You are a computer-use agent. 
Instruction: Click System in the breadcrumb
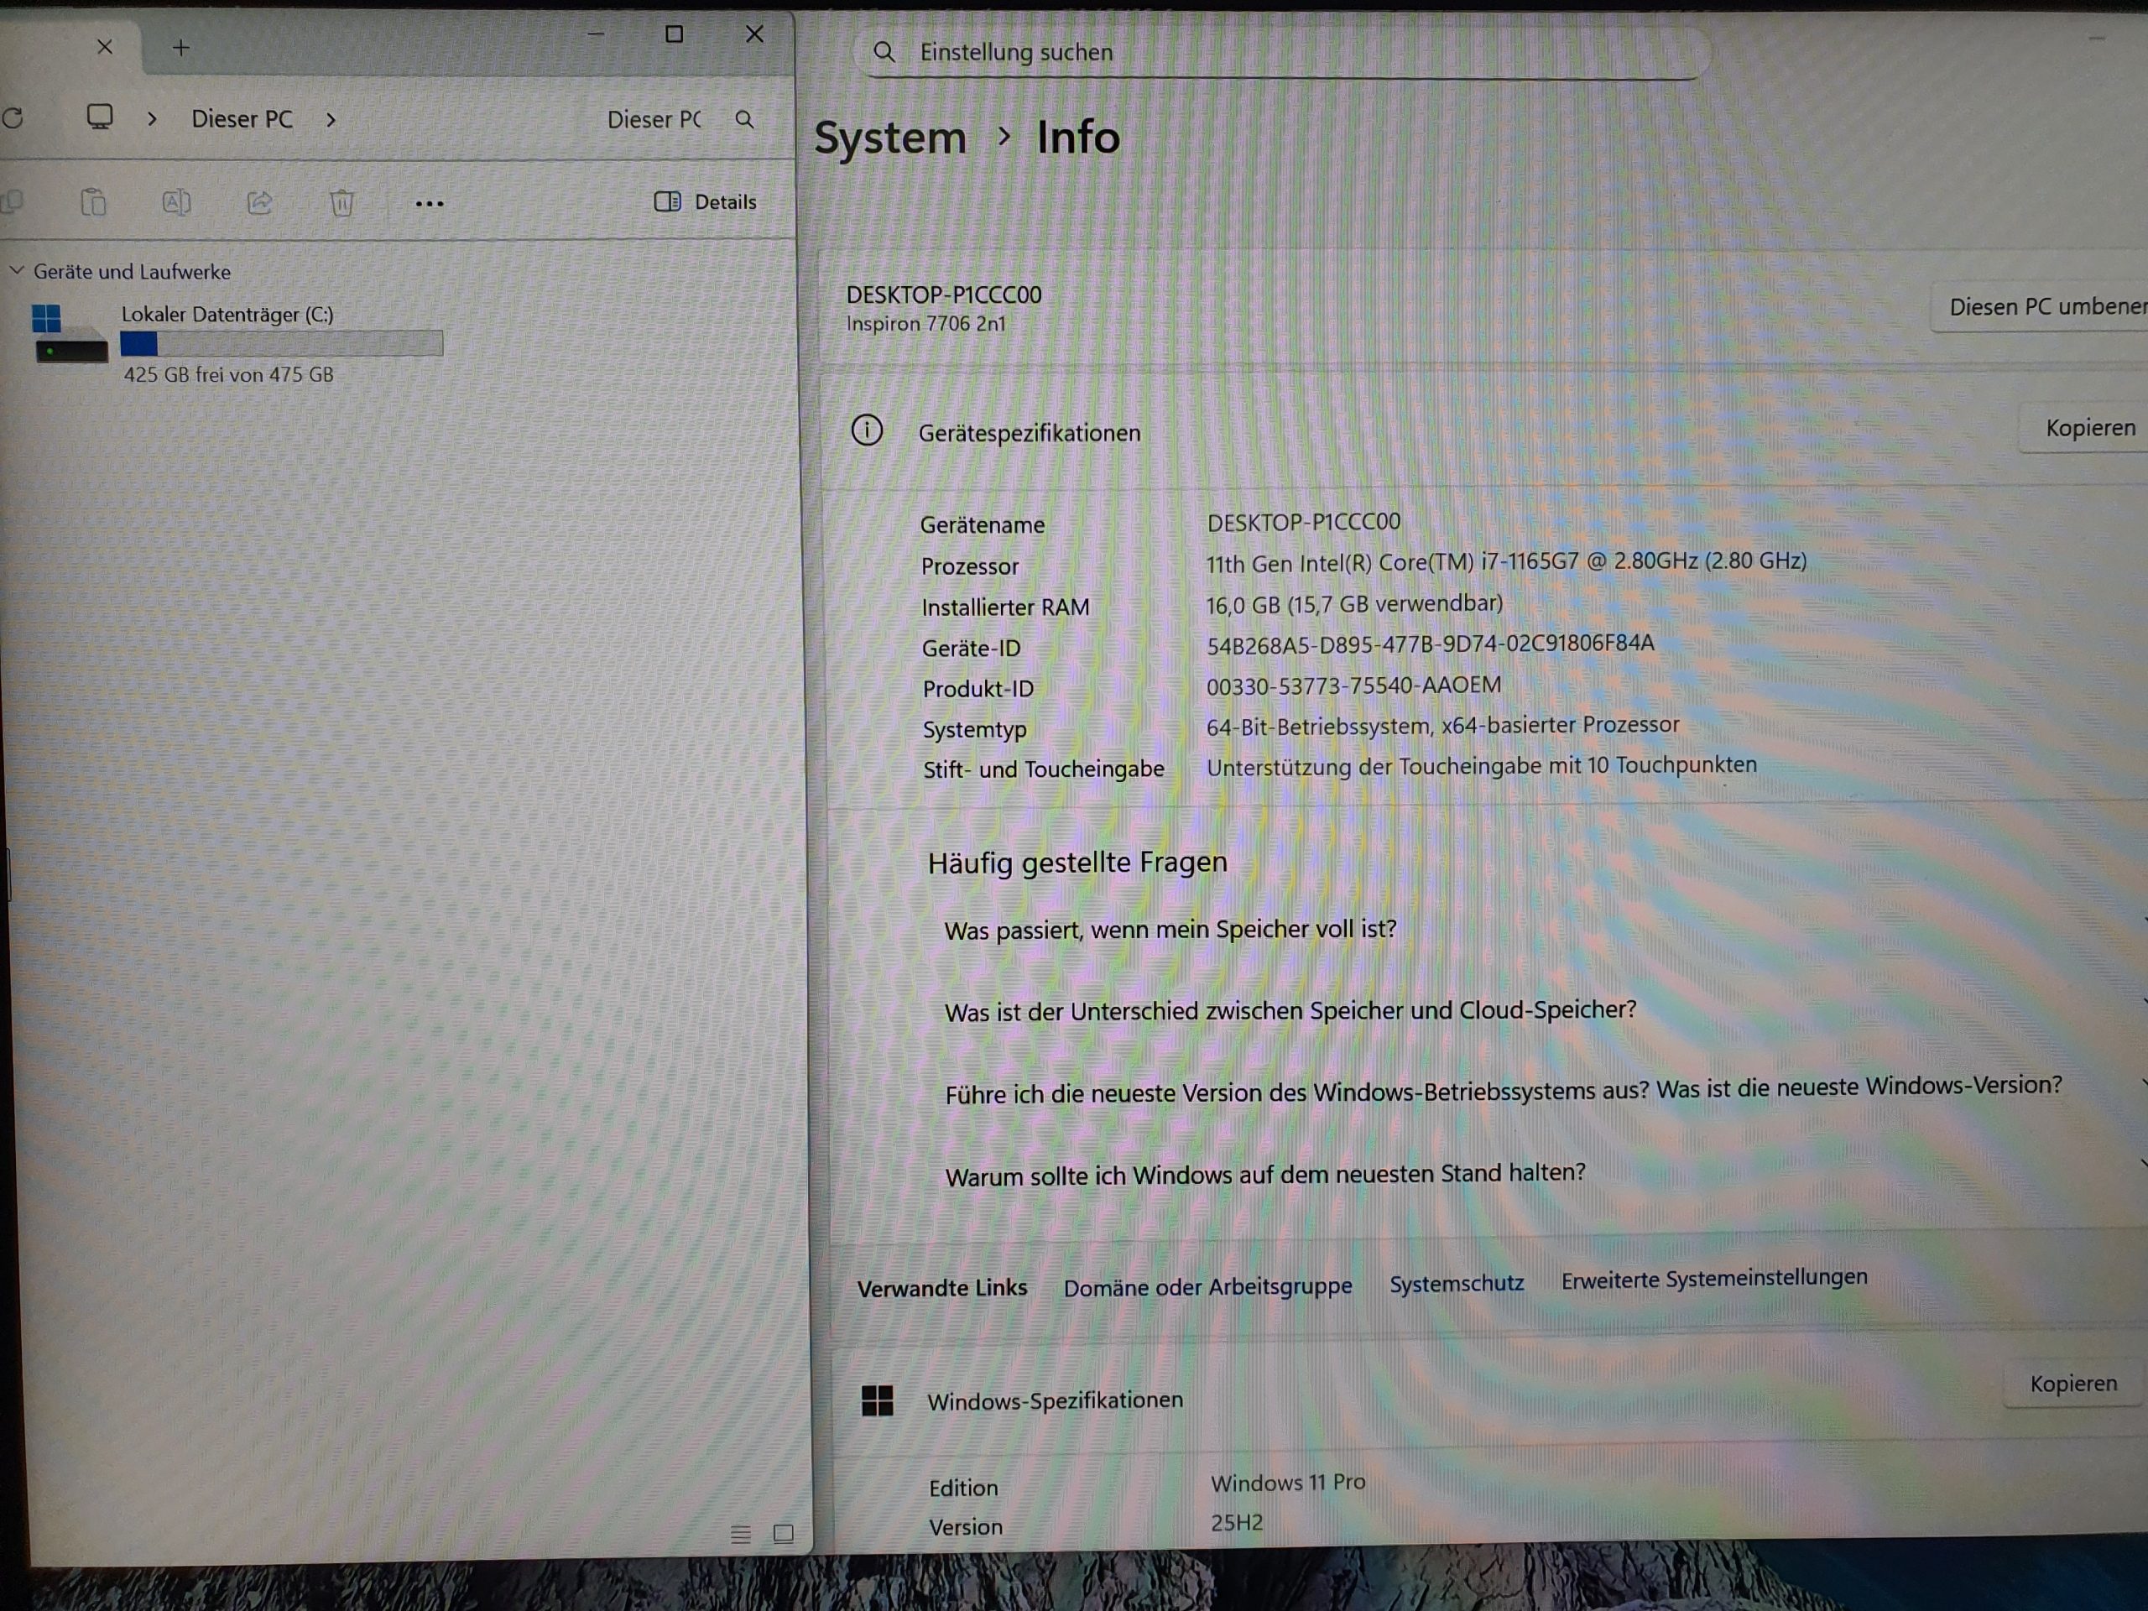[x=889, y=138]
